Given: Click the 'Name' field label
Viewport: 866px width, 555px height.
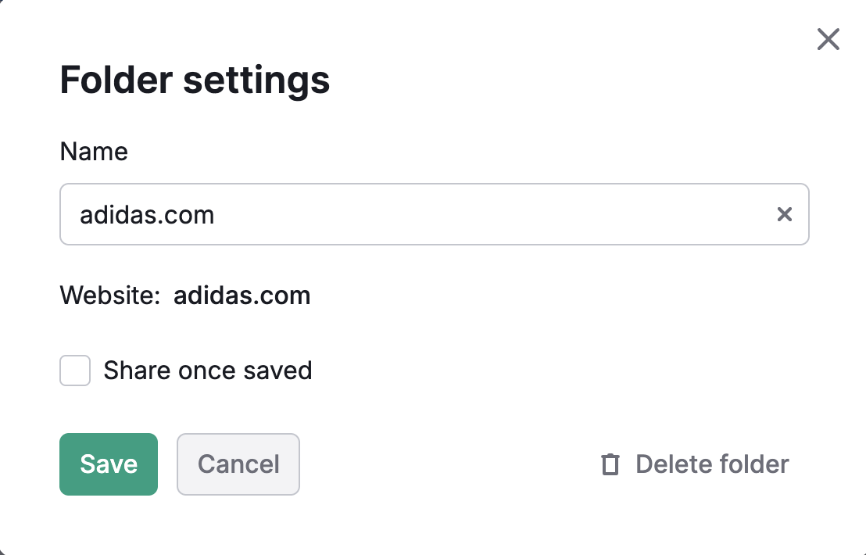Looking at the screenshot, I should (94, 152).
